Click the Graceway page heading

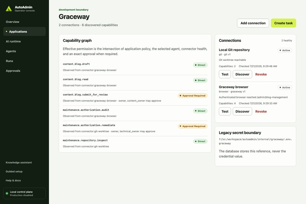pos(74,17)
